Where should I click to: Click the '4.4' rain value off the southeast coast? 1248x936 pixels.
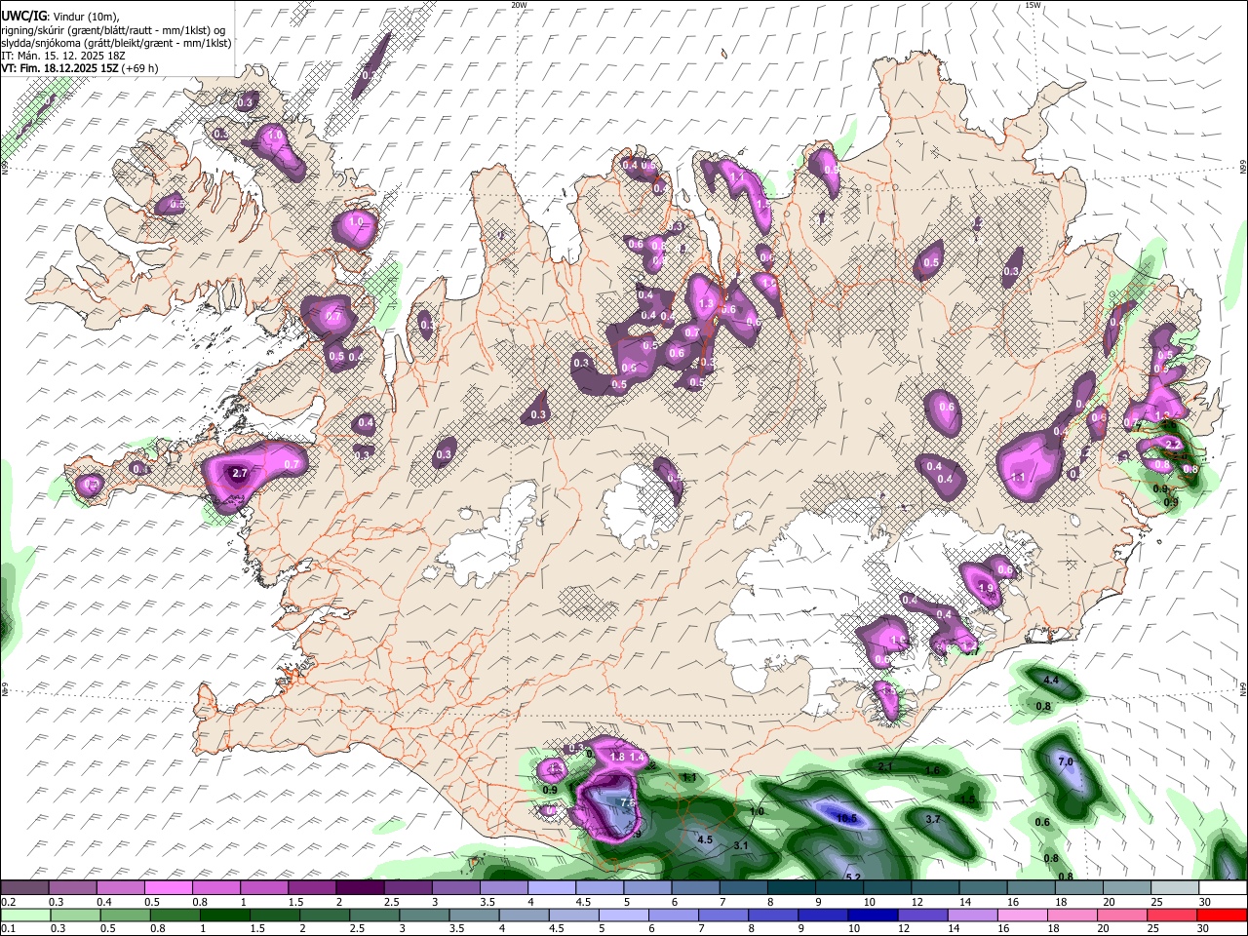[x=1051, y=680]
